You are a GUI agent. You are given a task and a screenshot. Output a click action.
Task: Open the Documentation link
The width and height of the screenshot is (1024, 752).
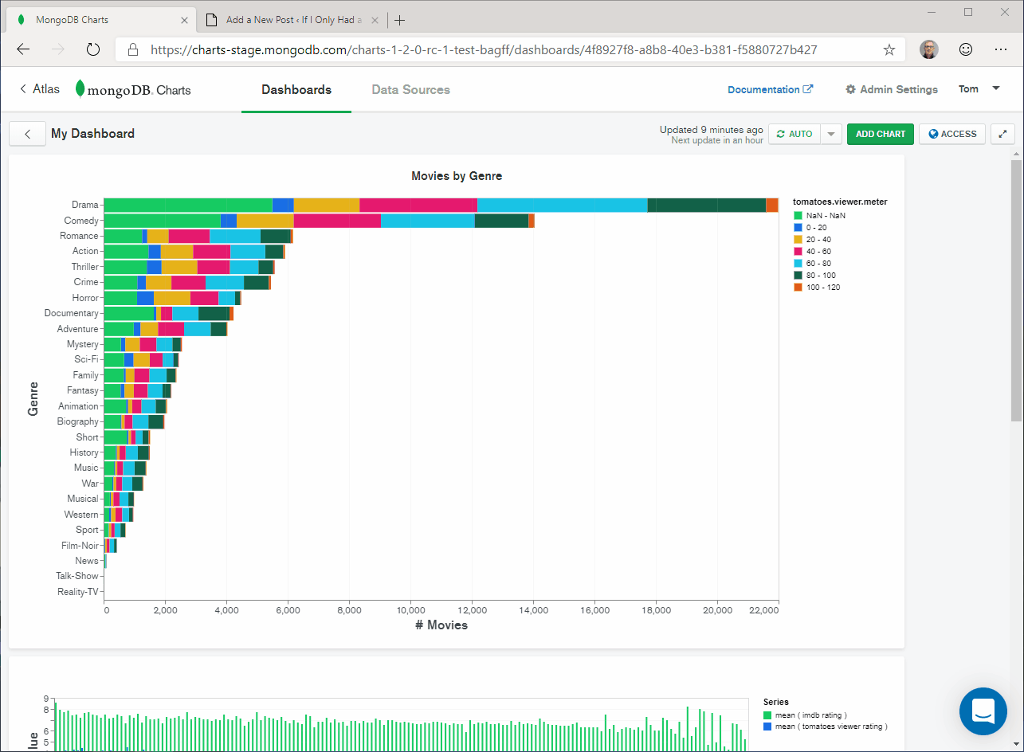coord(770,89)
